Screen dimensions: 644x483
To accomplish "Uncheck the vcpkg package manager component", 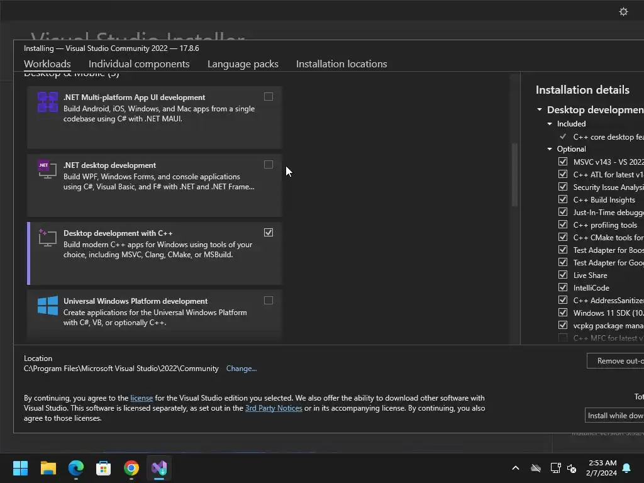I will pos(563,325).
